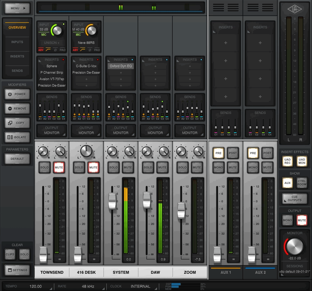Open Output Monitor selector on DAW channel
Viewport: 312px width, 291px height.
click(155, 131)
